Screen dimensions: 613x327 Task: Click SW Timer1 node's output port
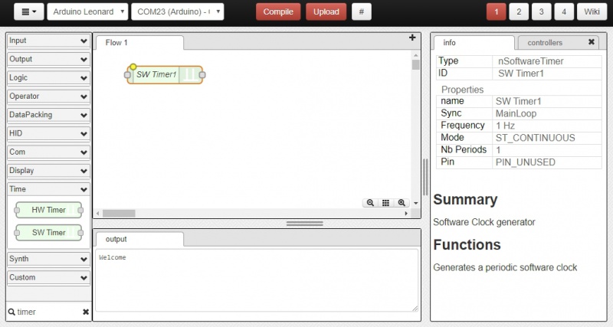pos(202,74)
